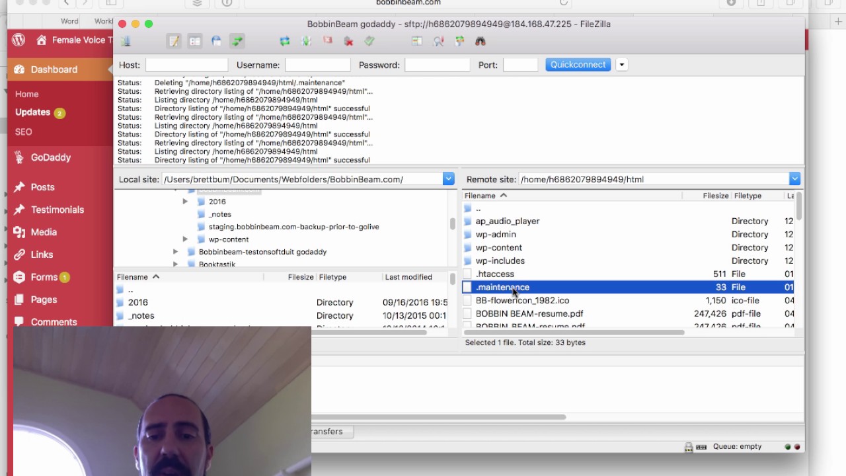Open Media in WordPress sidebar

tap(44, 232)
